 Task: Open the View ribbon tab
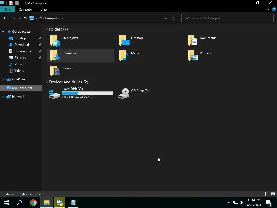click(x=44, y=9)
